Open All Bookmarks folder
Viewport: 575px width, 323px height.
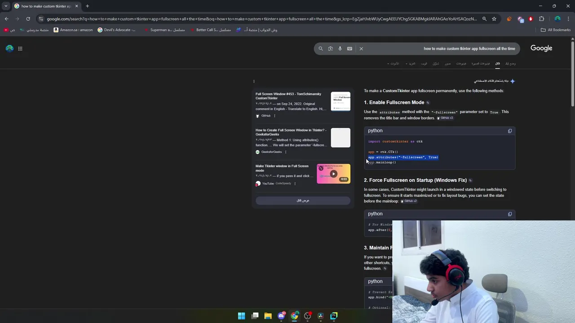pyautogui.click(x=556, y=30)
